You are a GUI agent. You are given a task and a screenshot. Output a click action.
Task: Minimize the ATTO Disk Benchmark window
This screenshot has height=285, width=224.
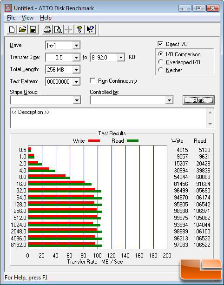[185, 8]
